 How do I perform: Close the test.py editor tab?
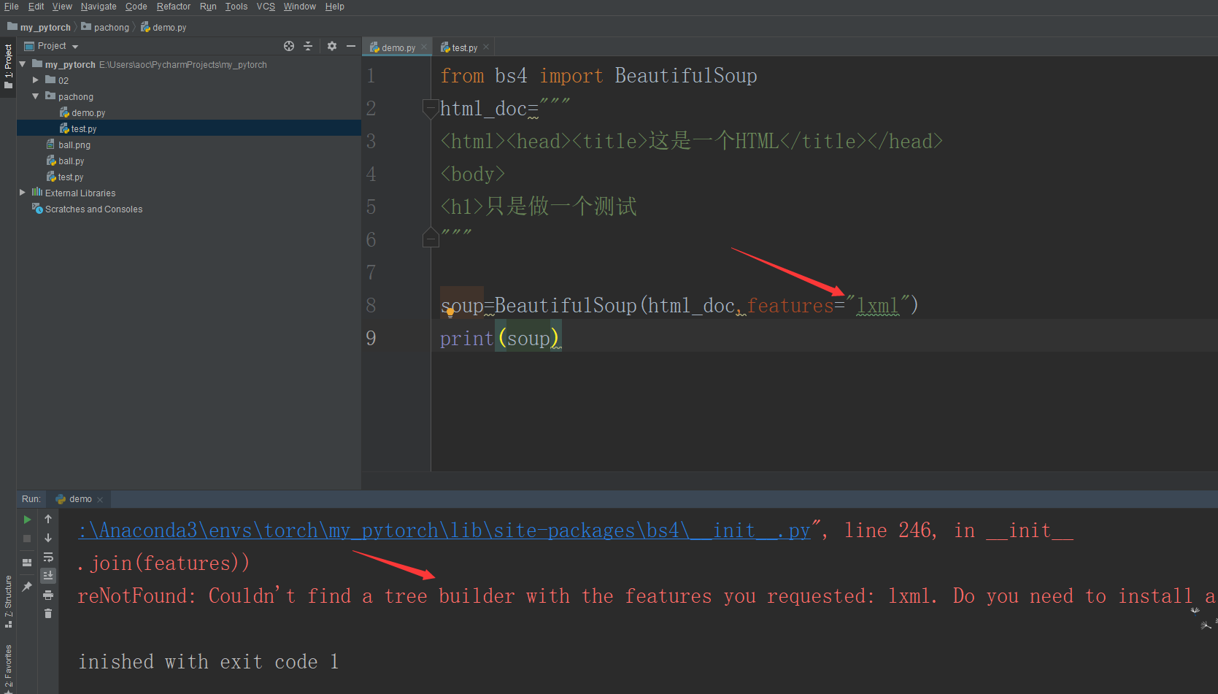(486, 47)
